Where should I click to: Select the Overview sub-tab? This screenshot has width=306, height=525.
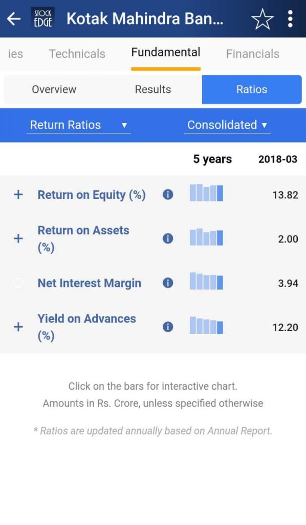coord(54,89)
